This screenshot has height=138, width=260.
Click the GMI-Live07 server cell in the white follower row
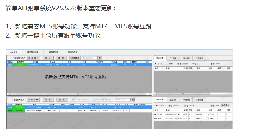coord(52,111)
